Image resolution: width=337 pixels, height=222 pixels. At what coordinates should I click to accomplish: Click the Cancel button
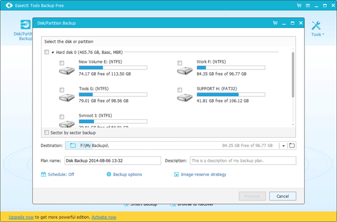(x=283, y=196)
